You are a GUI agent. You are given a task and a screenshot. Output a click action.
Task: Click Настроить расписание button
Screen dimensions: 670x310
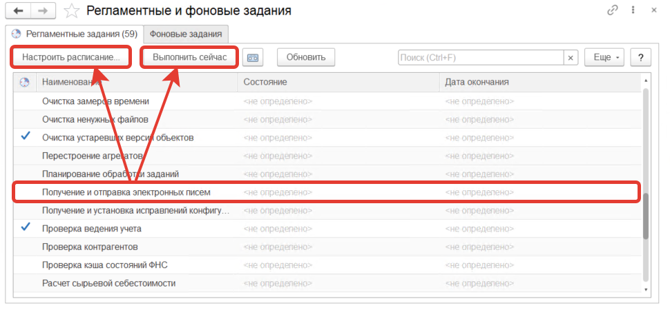[71, 57]
